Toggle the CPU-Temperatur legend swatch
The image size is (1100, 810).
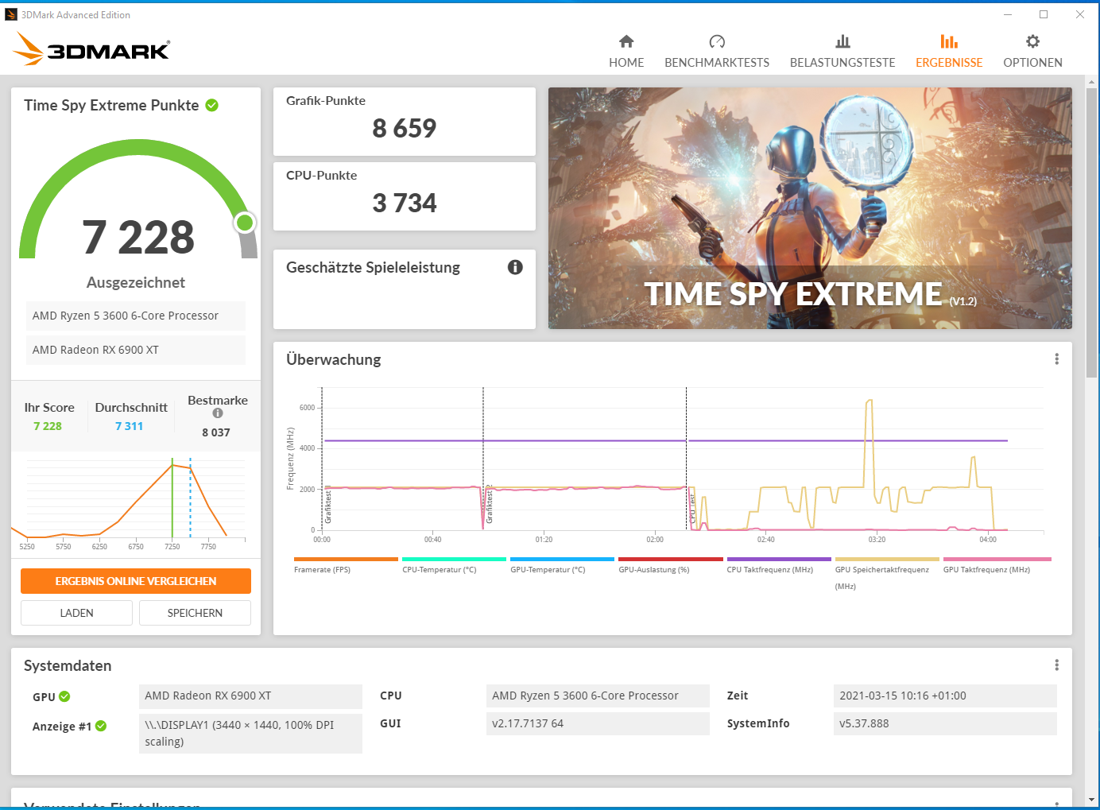pos(454,560)
